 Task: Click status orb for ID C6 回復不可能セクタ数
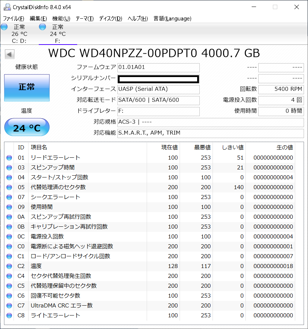(x=9, y=296)
